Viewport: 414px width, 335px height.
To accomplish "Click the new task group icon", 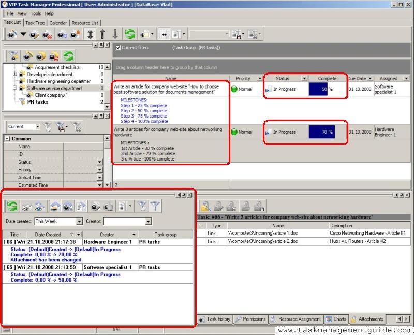I will (x=28, y=56).
